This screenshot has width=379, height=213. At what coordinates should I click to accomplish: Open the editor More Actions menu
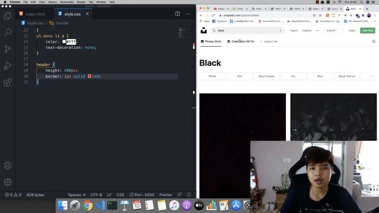pyautogui.click(x=188, y=14)
